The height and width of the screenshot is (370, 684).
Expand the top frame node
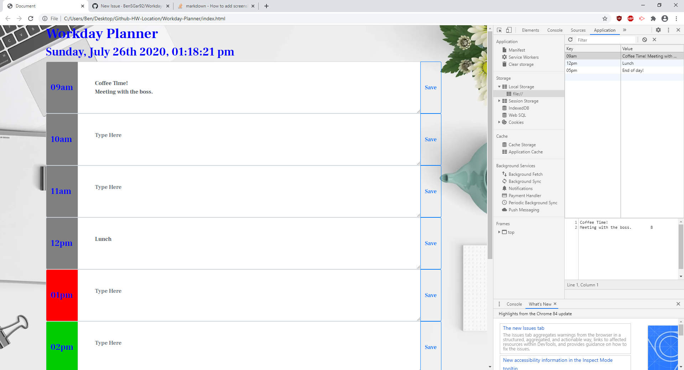coord(499,232)
